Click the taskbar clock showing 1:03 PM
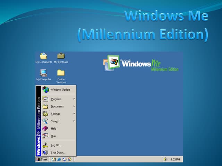 [175, 159]
